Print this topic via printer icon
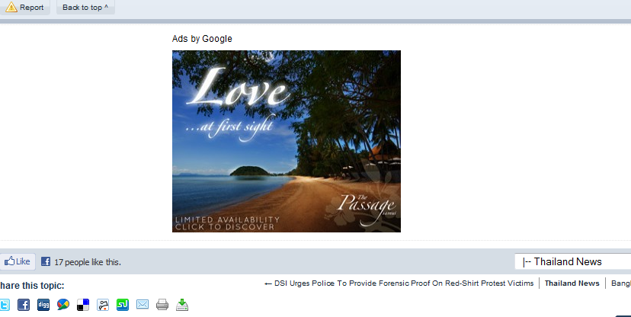Screen dimensions: 631x317 tap(162, 305)
